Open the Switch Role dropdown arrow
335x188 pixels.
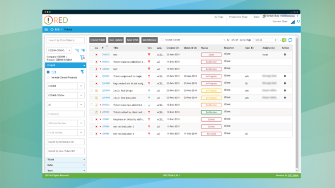click(297, 16)
